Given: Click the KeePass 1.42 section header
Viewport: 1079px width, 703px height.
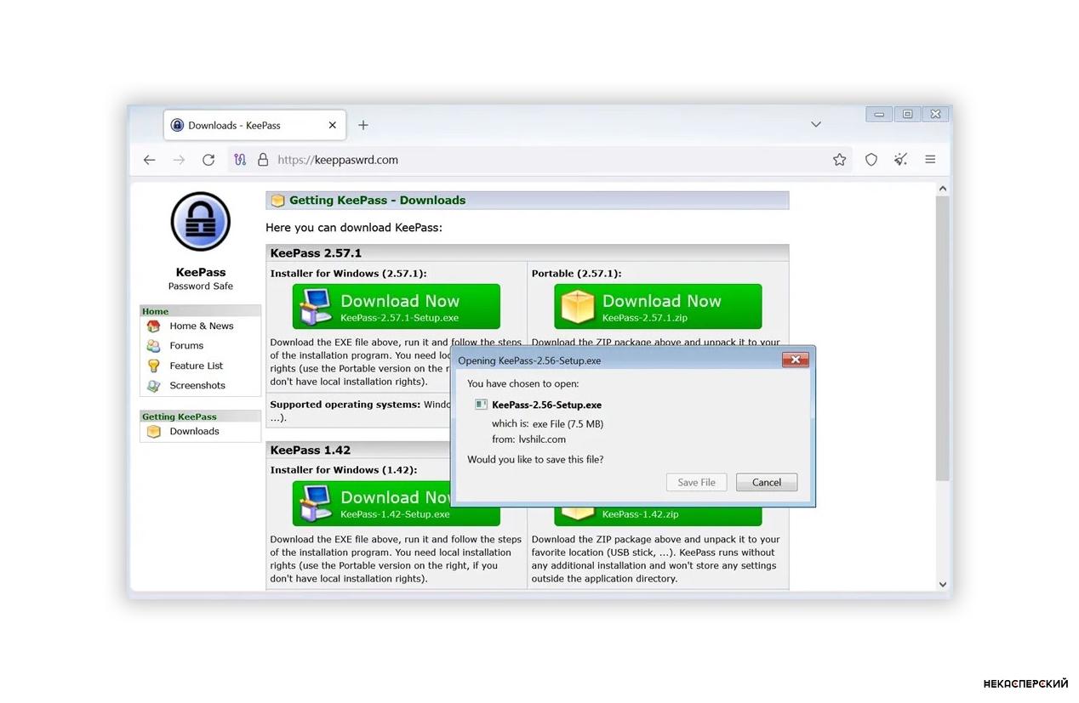Looking at the screenshot, I should click(358, 450).
